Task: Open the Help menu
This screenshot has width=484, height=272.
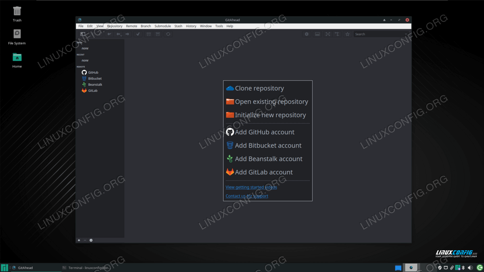Action: point(230,26)
